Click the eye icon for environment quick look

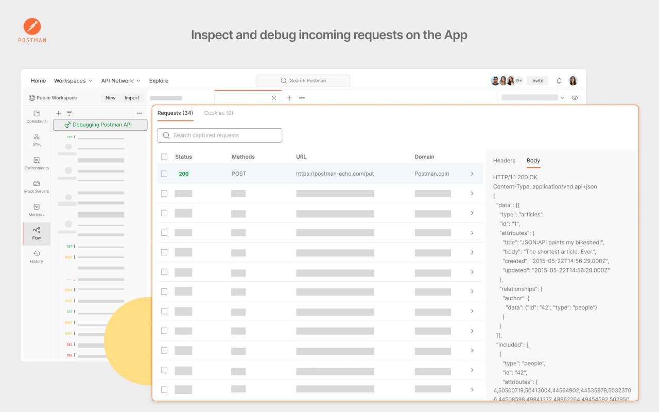pos(575,98)
